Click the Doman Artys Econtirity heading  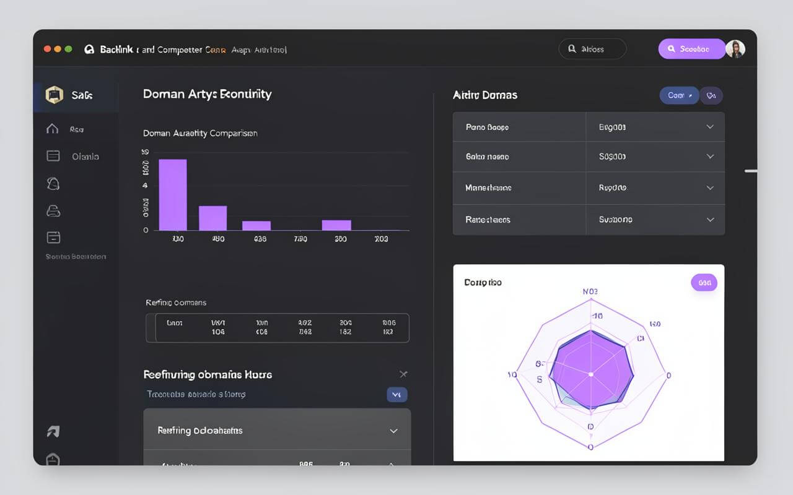coord(207,94)
